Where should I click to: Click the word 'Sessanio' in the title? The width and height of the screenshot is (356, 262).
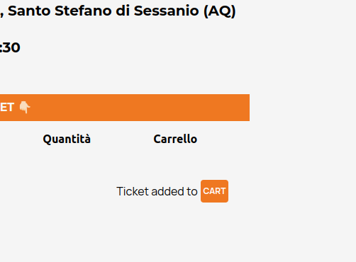tap(167, 11)
